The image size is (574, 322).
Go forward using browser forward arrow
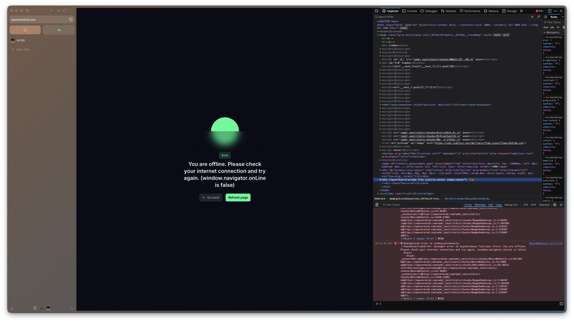[x=58, y=11]
